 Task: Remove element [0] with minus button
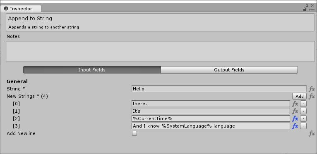pyautogui.click(x=303, y=104)
